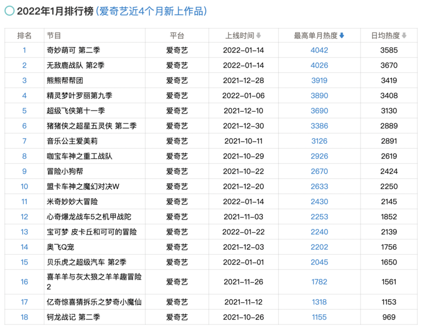Select program 音乐公主爱美莉
Screen dimensions: 421x327
pos(72,141)
